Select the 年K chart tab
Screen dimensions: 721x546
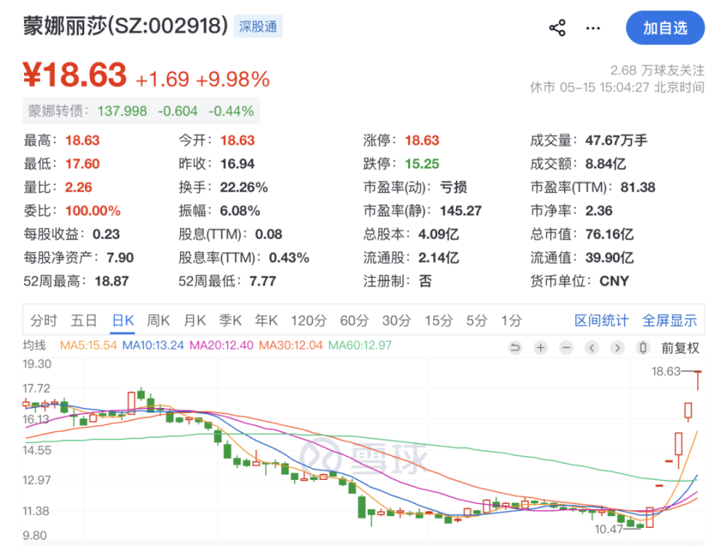tap(266, 320)
